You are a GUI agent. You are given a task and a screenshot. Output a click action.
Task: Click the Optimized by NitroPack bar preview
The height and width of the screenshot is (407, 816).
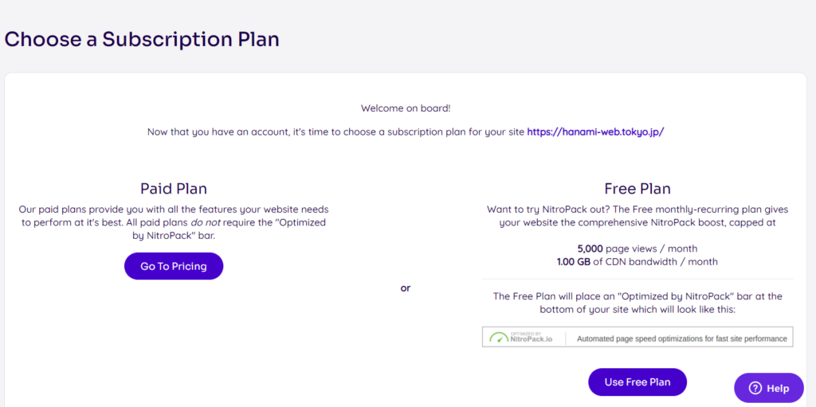637,337
